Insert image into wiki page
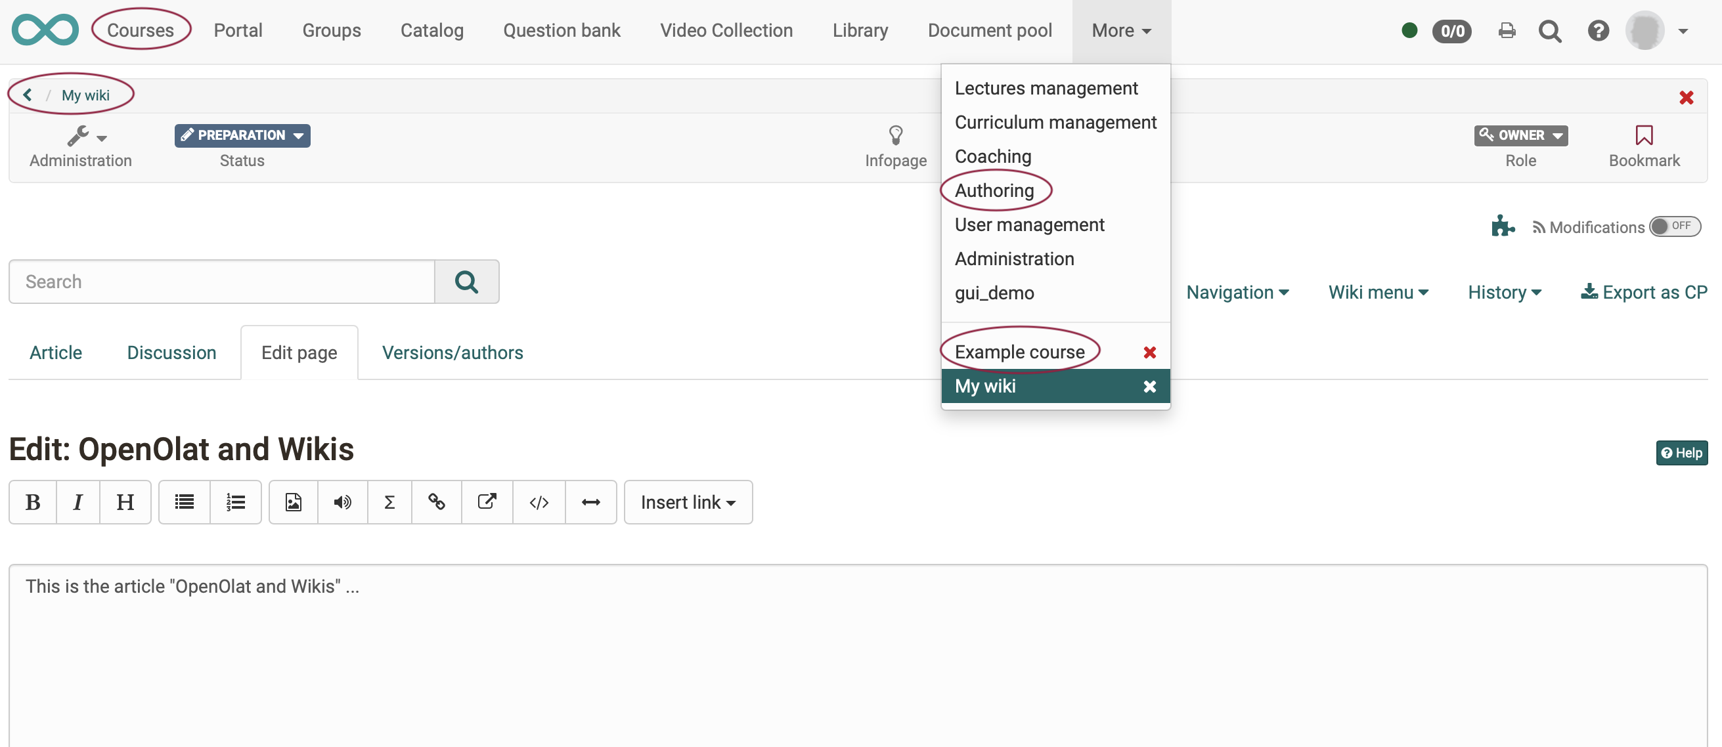Image resolution: width=1722 pixels, height=747 pixels. point(293,502)
